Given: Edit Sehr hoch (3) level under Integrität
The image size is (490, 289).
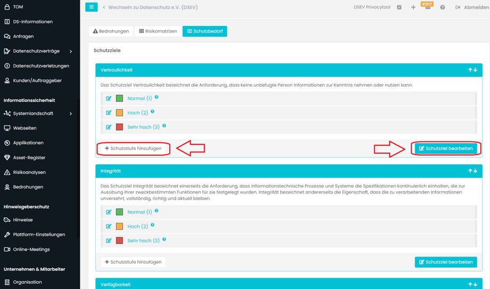Looking at the screenshot, I should pos(109,241).
